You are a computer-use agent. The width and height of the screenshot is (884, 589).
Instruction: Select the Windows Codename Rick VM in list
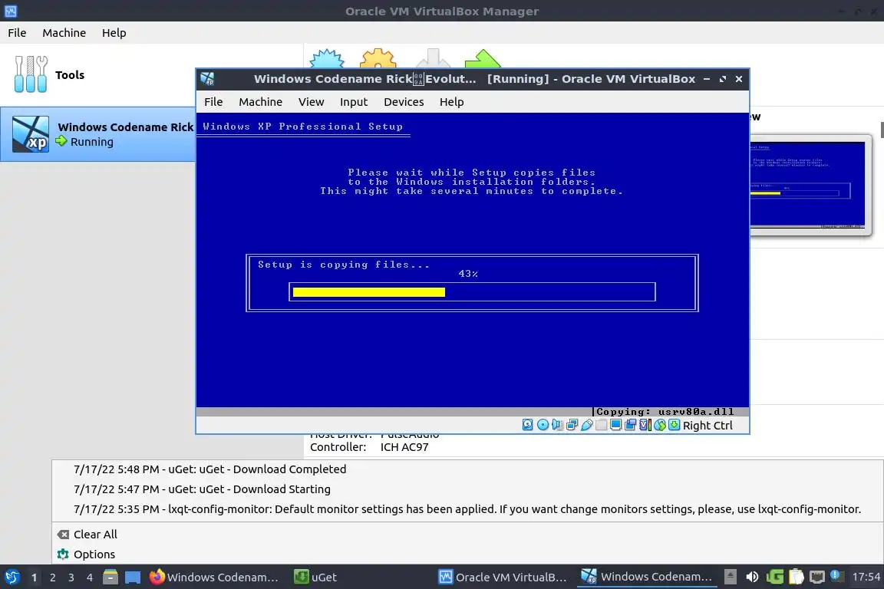[97, 134]
